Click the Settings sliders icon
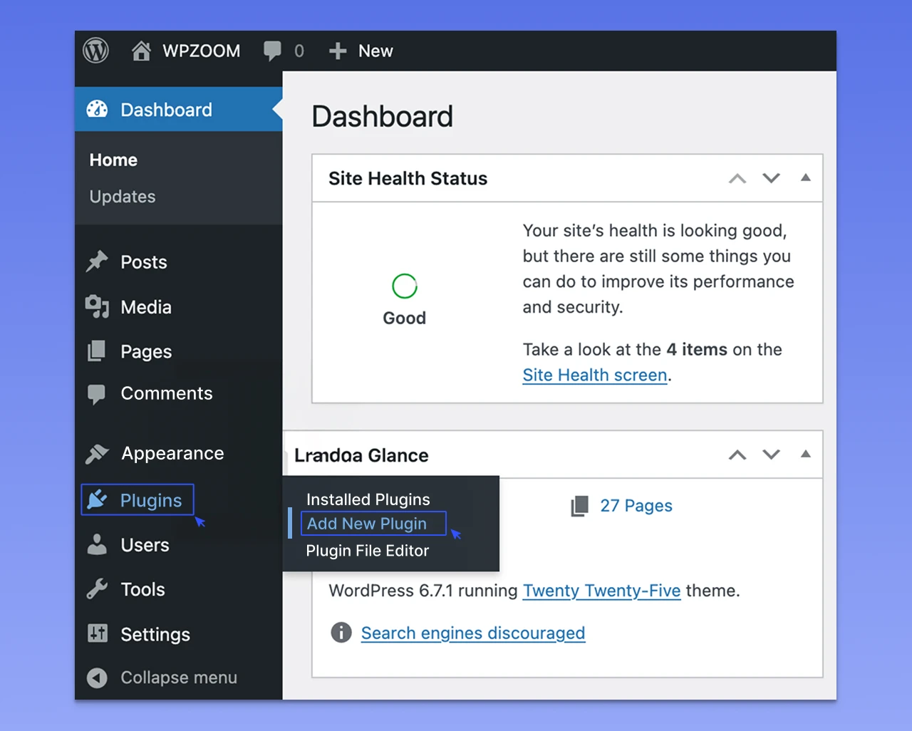Image resolution: width=912 pixels, height=731 pixels. 97,633
